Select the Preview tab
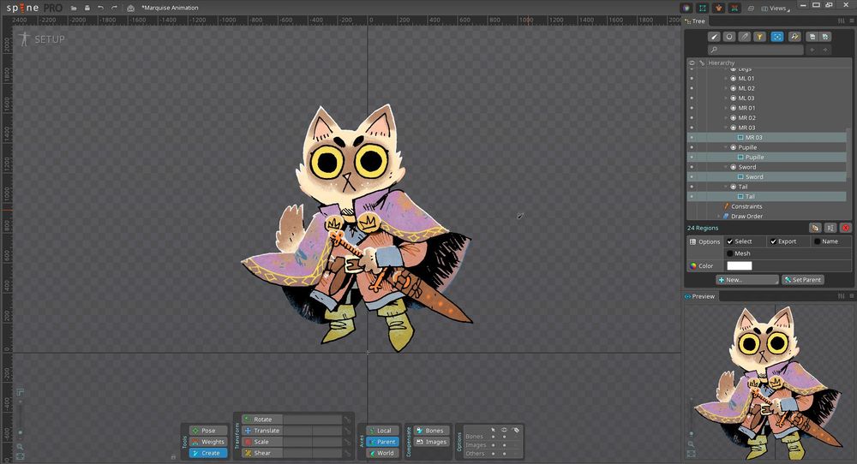 click(699, 296)
